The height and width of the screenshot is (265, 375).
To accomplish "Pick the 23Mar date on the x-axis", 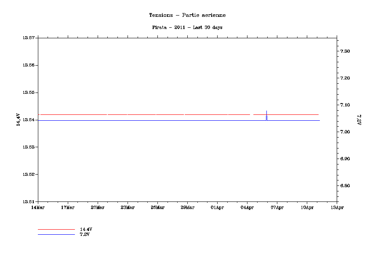I will tap(128, 207).
